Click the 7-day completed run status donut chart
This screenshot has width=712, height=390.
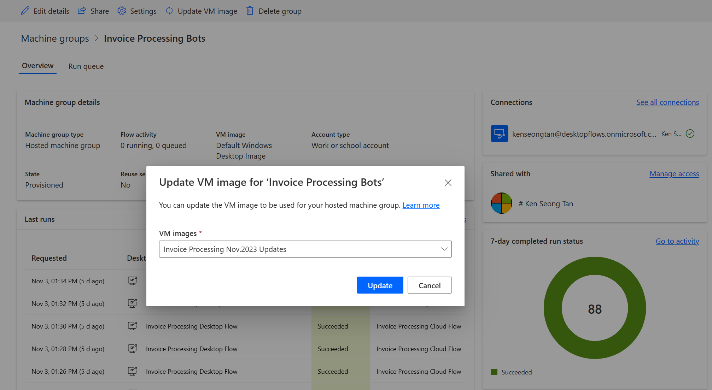pyautogui.click(x=594, y=308)
